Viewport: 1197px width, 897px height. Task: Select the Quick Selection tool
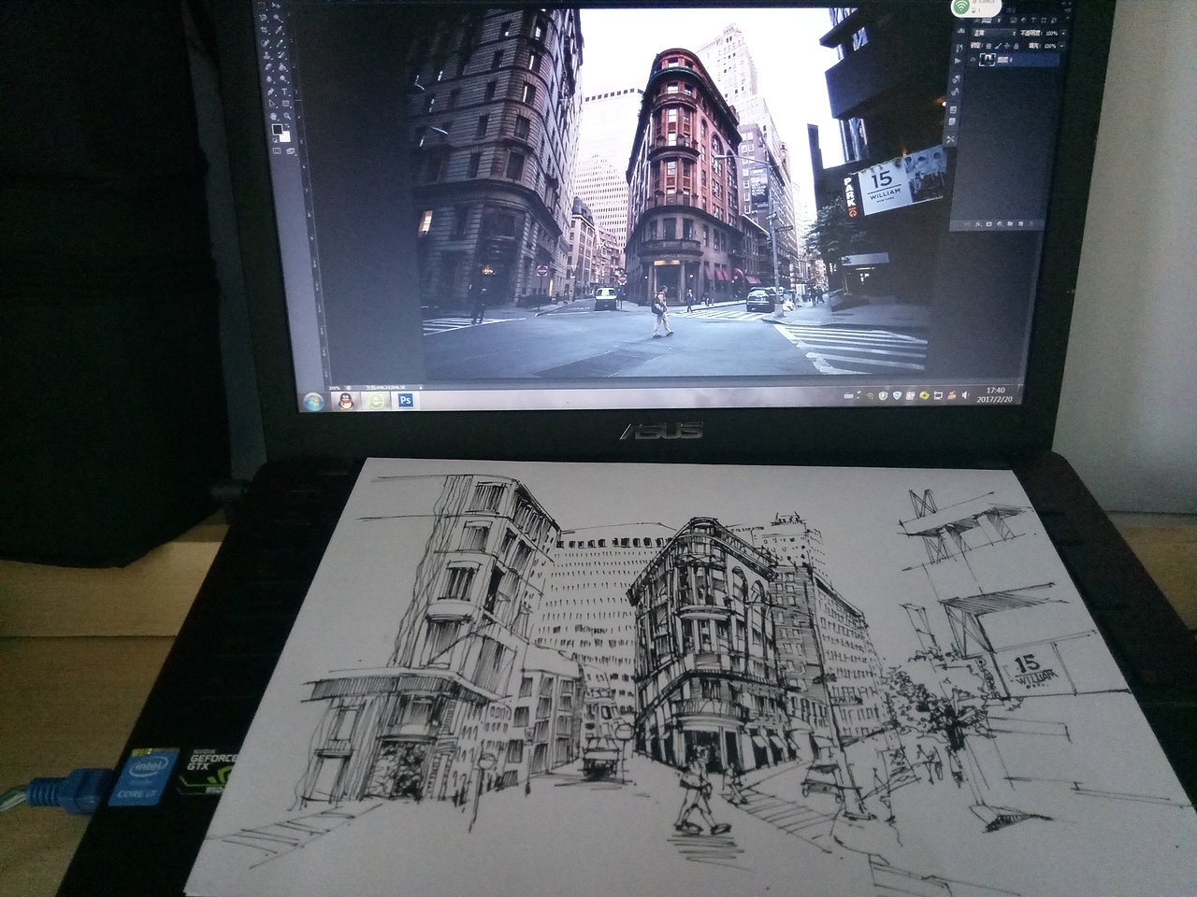(277, 18)
